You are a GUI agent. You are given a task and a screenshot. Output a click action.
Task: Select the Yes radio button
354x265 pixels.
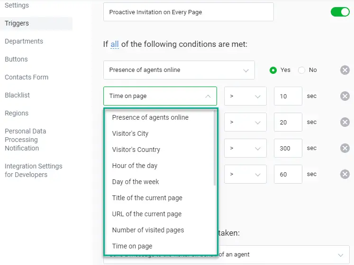point(273,70)
